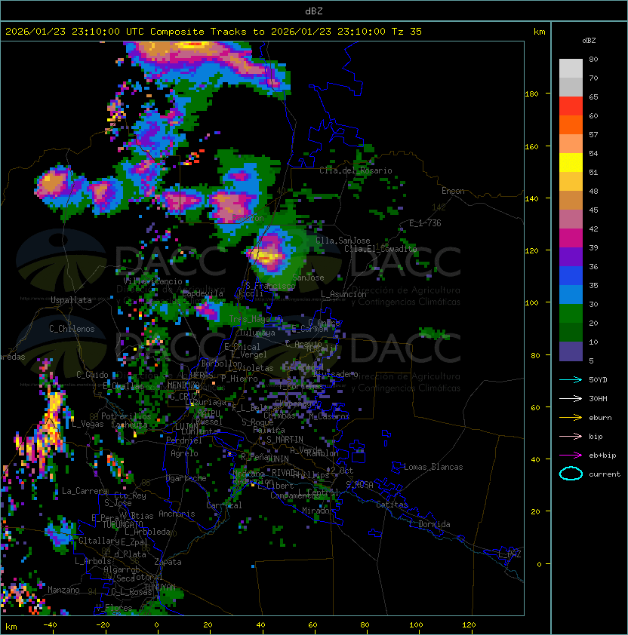628x635 pixels.
Task: Select the S.MARTIN label on the map
Action: (285, 439)
